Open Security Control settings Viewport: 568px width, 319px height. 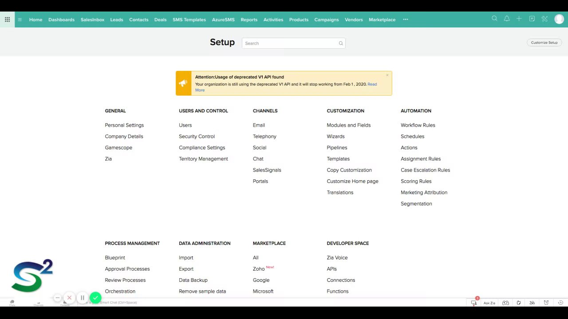click(x=197, y=136)
